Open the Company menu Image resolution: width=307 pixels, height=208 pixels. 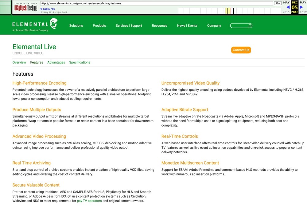point(214,26)
